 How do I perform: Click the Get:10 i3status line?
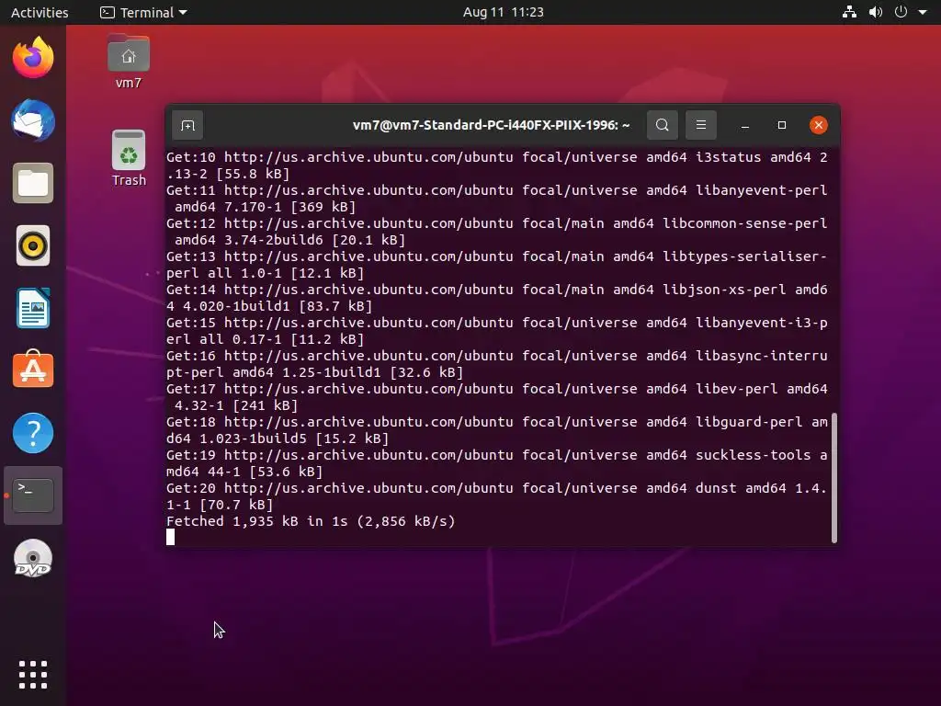point(497,165)
